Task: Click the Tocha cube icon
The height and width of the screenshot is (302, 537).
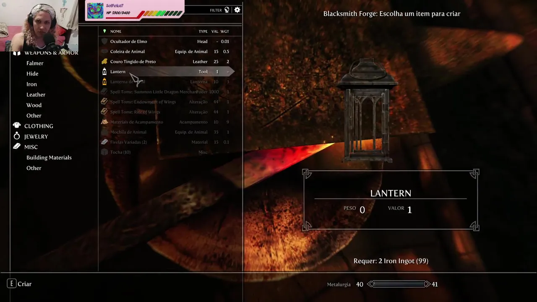Action: pyautogui.click(x=104, y=152)
